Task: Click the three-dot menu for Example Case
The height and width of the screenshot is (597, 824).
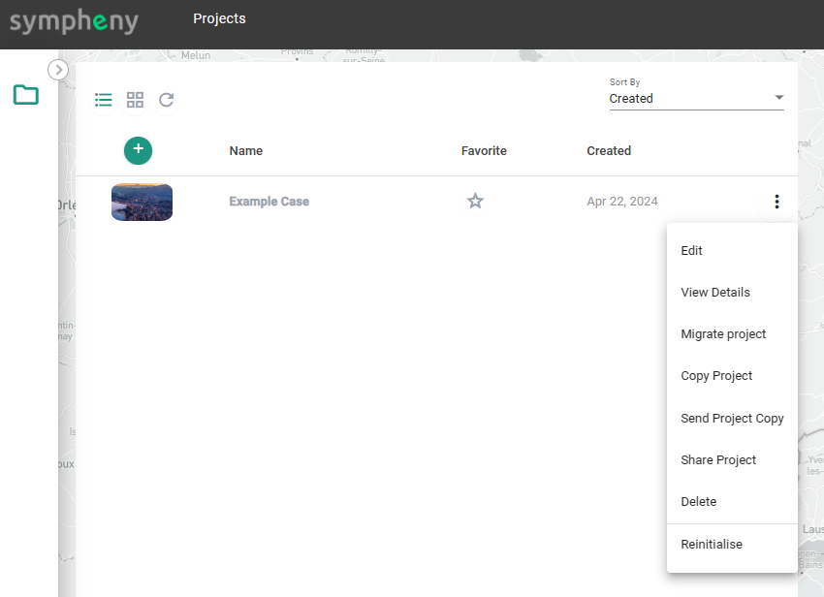Action: click(776, 202)
